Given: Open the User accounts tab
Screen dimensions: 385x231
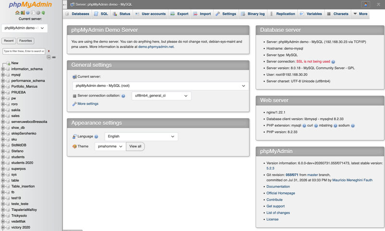Looking at the screenshot, I should click(151, 14).
